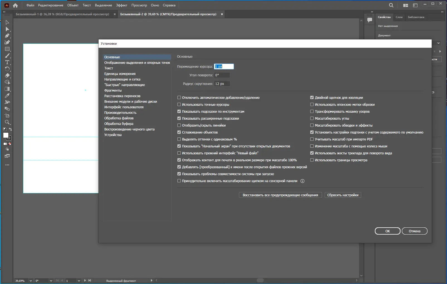Image resolution: width=447 pixels, height=284 pixels.
Task: Open the Окно menu
Action: (155, 5)
